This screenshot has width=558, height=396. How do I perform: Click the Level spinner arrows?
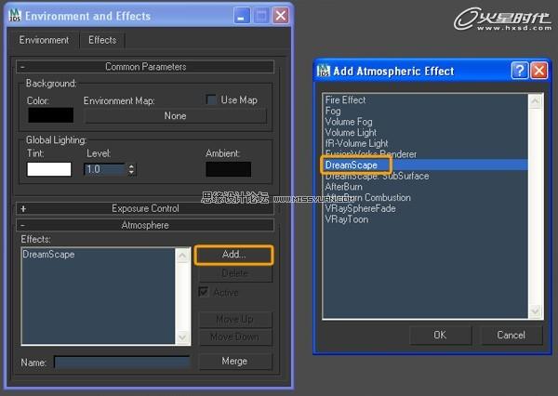(x=131, y=169)
